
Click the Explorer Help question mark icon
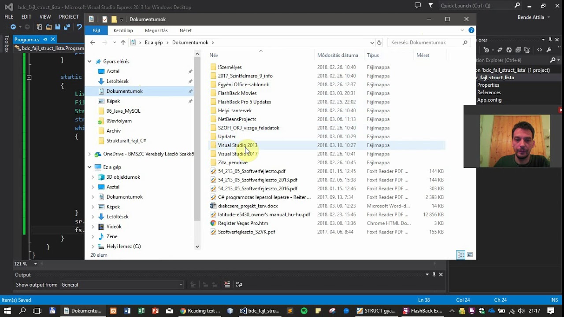471,30
